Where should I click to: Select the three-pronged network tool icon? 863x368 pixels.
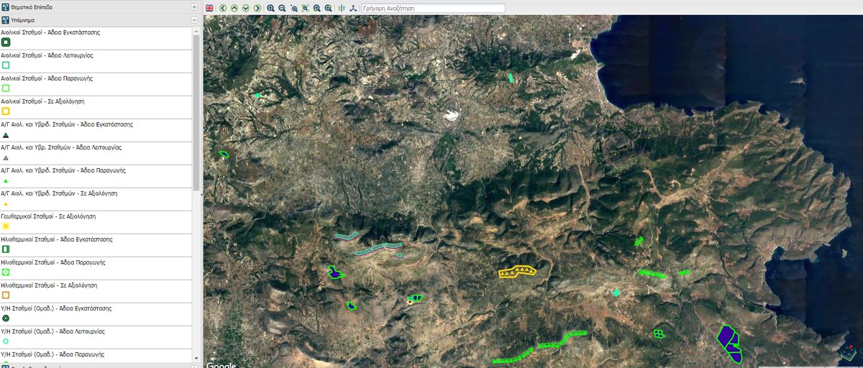click(x=353, y=8)
